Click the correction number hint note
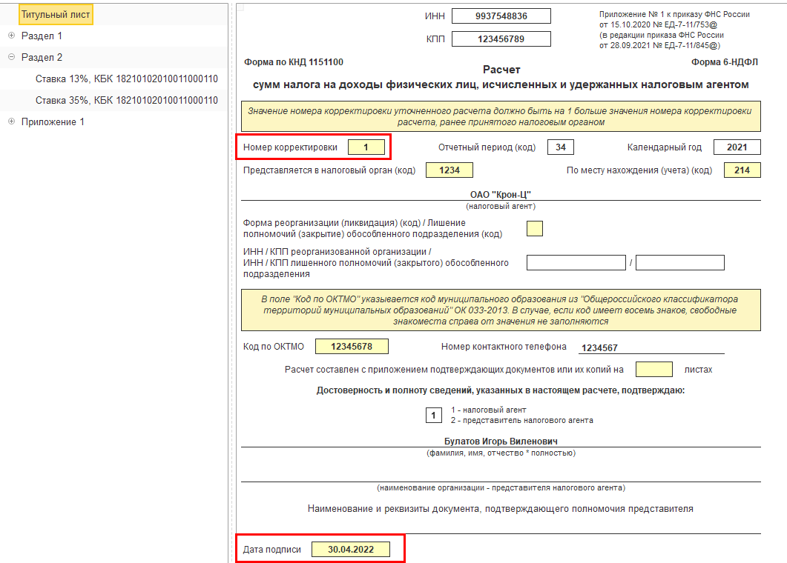 pos(501,116)
